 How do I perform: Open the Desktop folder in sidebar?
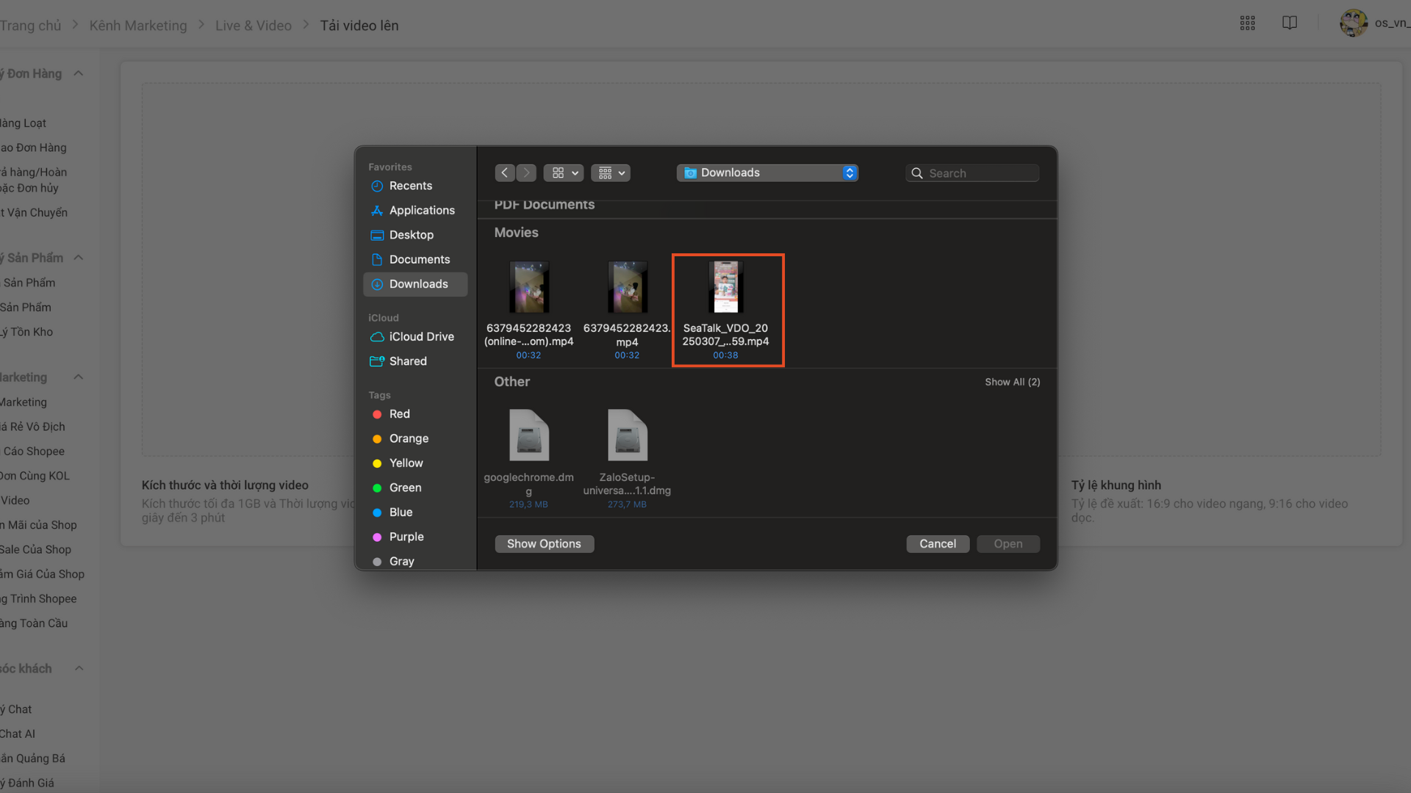pos(411,235)
